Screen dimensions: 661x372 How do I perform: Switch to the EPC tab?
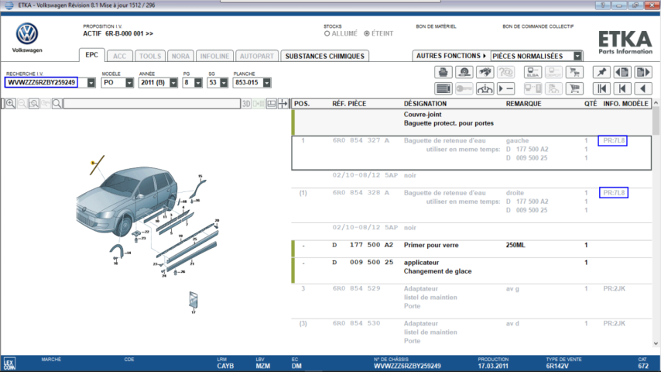coord(91,55)
